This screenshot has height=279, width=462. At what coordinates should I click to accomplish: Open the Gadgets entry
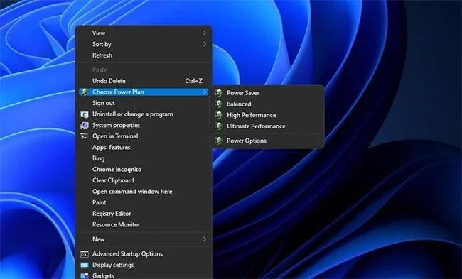point(144,275)
